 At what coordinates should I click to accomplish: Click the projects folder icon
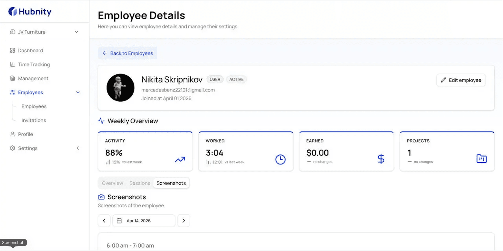coord(481,159)
